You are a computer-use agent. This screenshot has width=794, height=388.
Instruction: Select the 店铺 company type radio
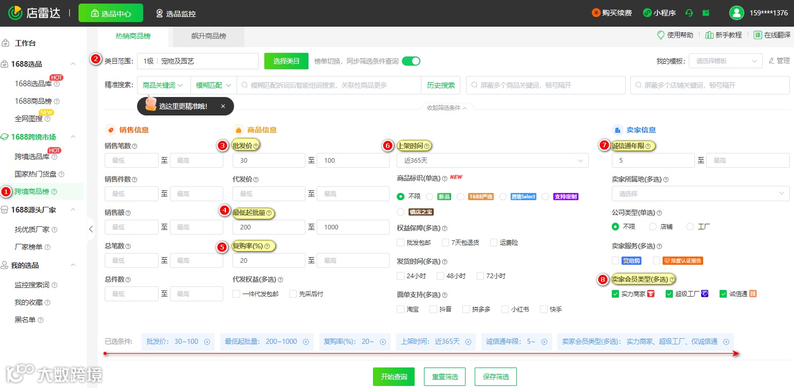coord(653,226)
